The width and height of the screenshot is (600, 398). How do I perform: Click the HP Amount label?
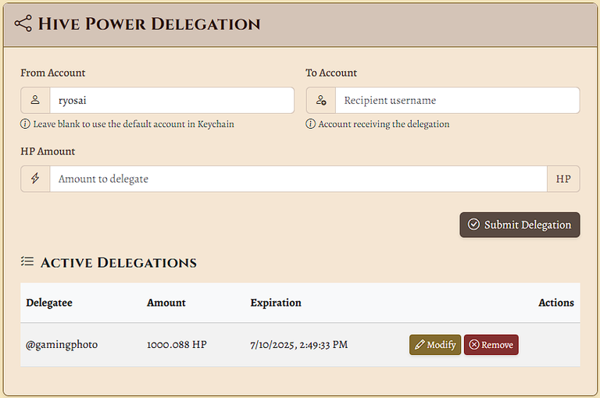click(48, 151)
